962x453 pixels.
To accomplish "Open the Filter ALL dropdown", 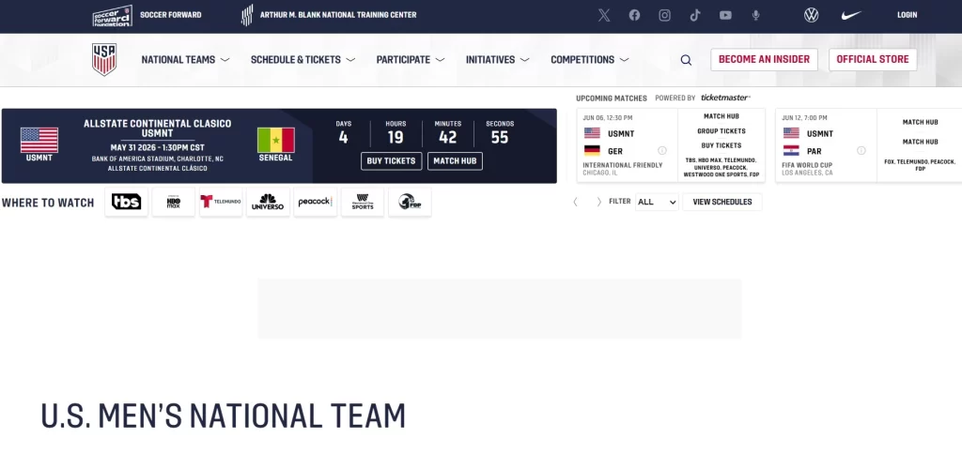I will [657, 202].
